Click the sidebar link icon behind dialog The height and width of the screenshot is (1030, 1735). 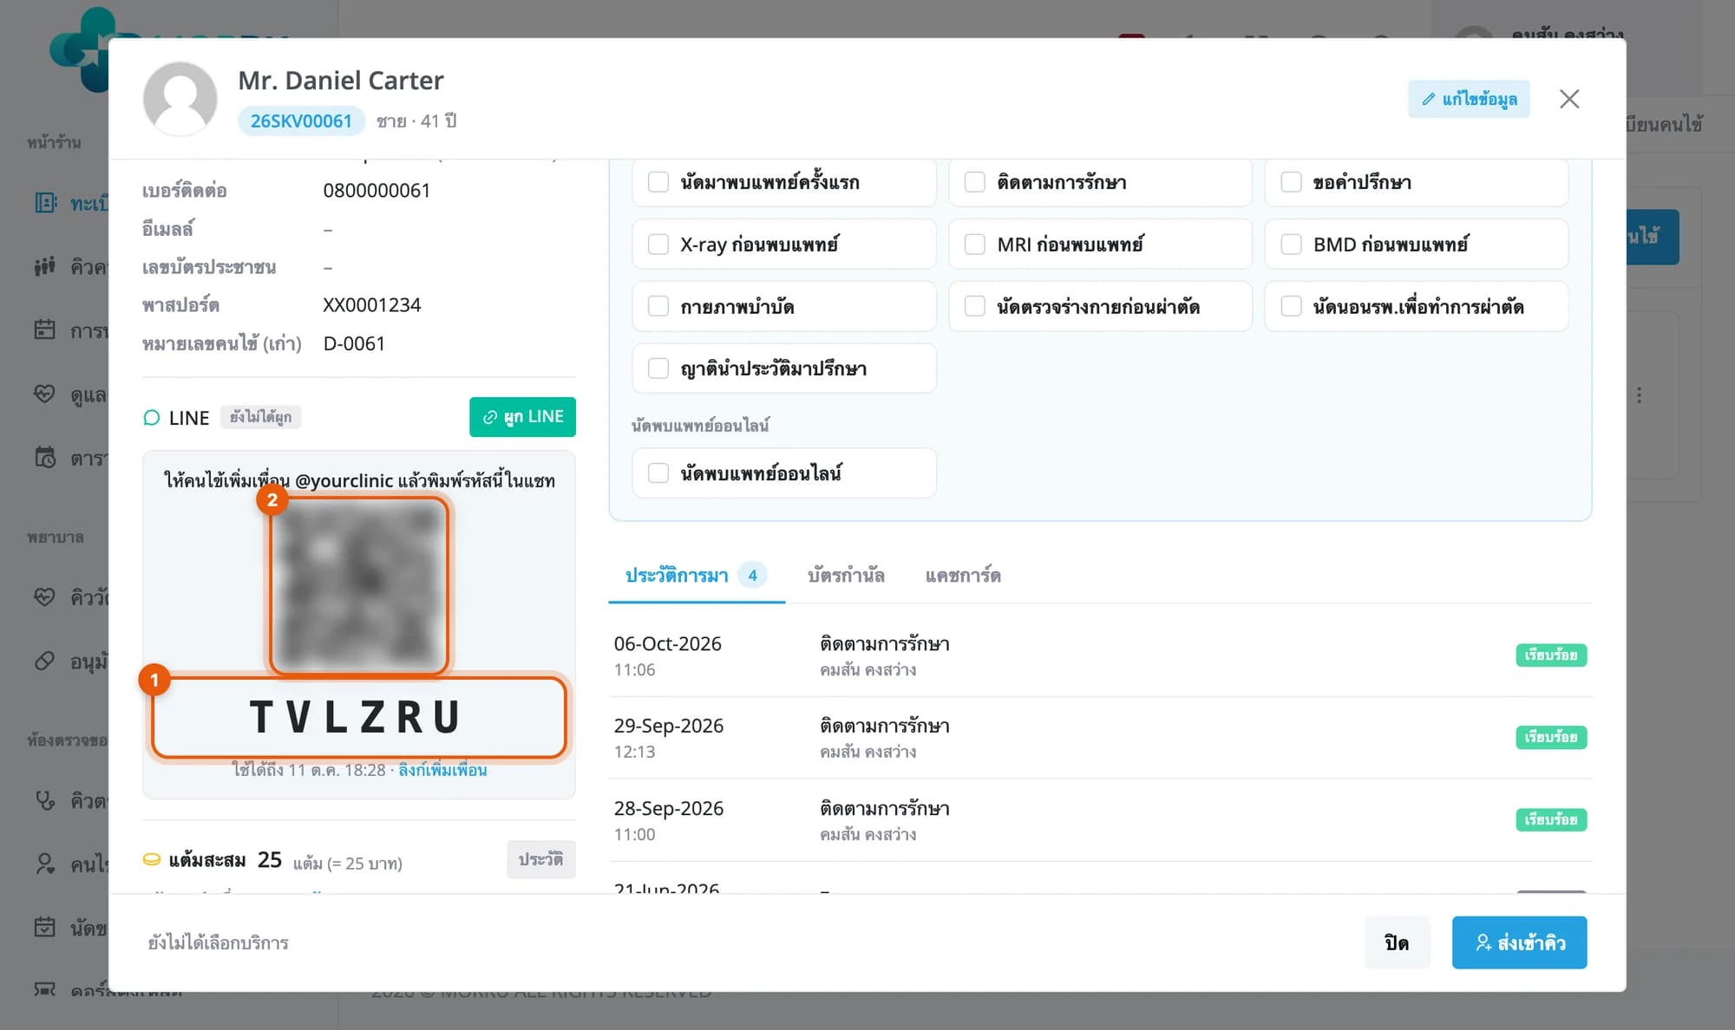pos(45,662)
